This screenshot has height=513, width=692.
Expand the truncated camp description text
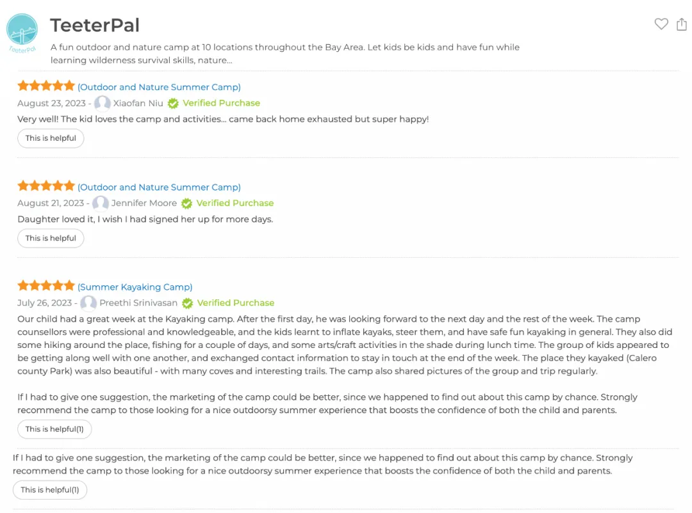284,54
